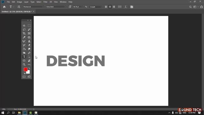
Task: Enable right align text
Action: (x=114, y=7)
